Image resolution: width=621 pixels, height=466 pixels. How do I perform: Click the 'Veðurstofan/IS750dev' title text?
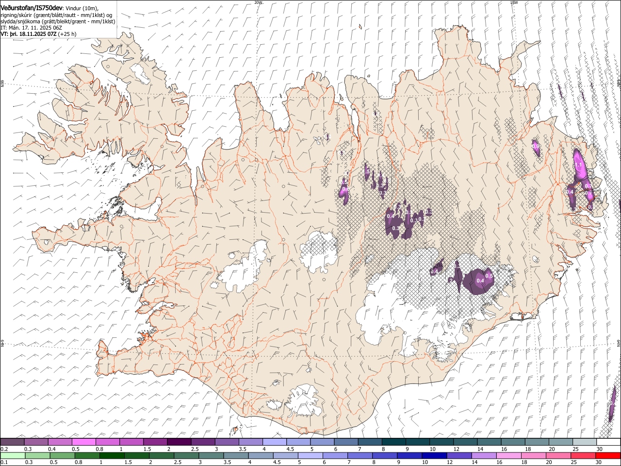click(32, 8)
